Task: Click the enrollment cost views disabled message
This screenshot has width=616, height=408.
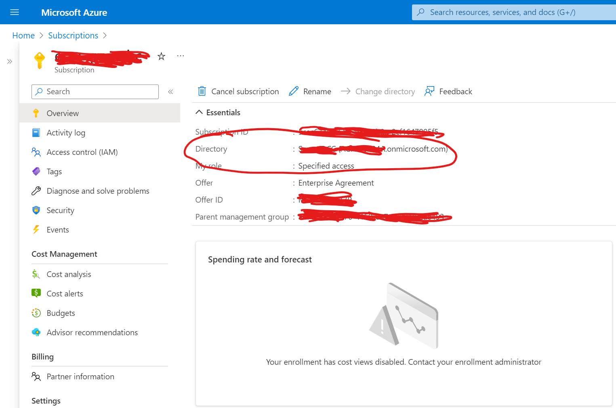Action: point(404,362)
